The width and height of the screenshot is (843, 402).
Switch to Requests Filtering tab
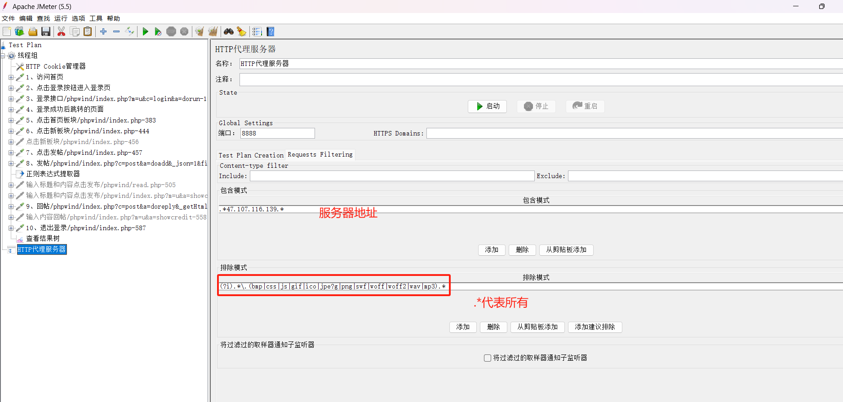(320, 154)
